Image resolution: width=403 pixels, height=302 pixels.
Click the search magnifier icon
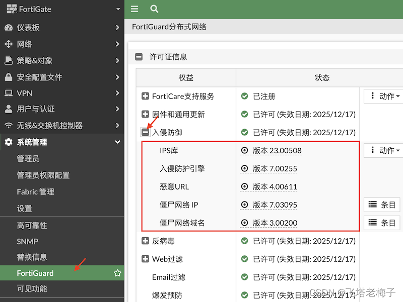154,9
